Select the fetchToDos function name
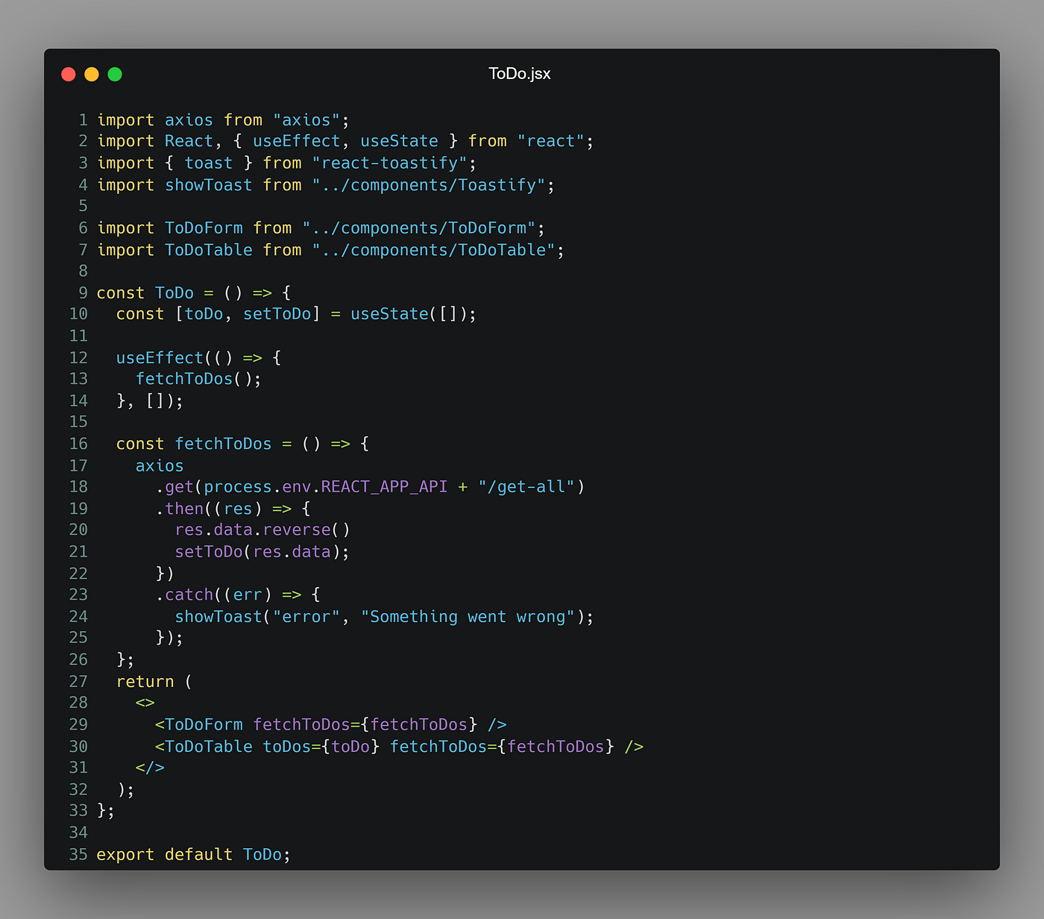 tap(223, 443)
